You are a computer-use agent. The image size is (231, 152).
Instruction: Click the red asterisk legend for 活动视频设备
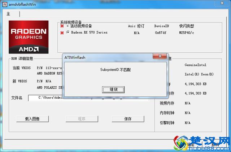click(62, 26)
